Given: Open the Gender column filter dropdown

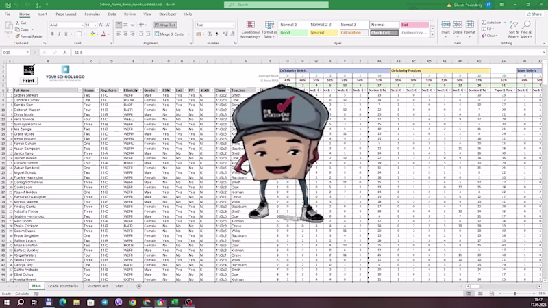Looking at the screenshot, I should coord(160,90).
